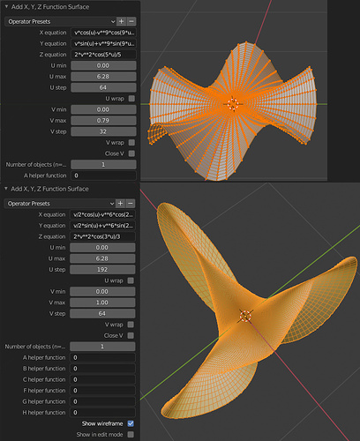Collapse the upper Add X, Y, Z Function Surface panel

(x=6, y=6)
